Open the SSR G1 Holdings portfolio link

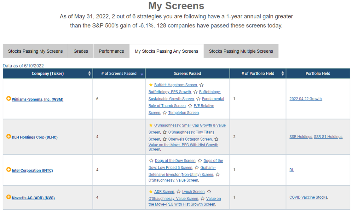(328, 137)
